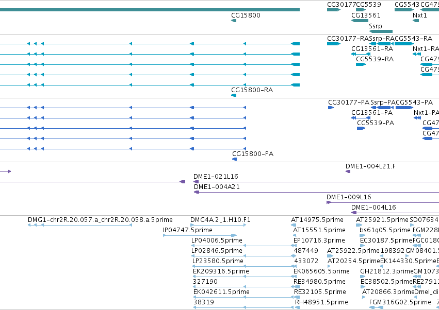This screenshot has height=310, width=439.
Task: Click the RH48951.5prime EST label
Action: pos(322,302)
